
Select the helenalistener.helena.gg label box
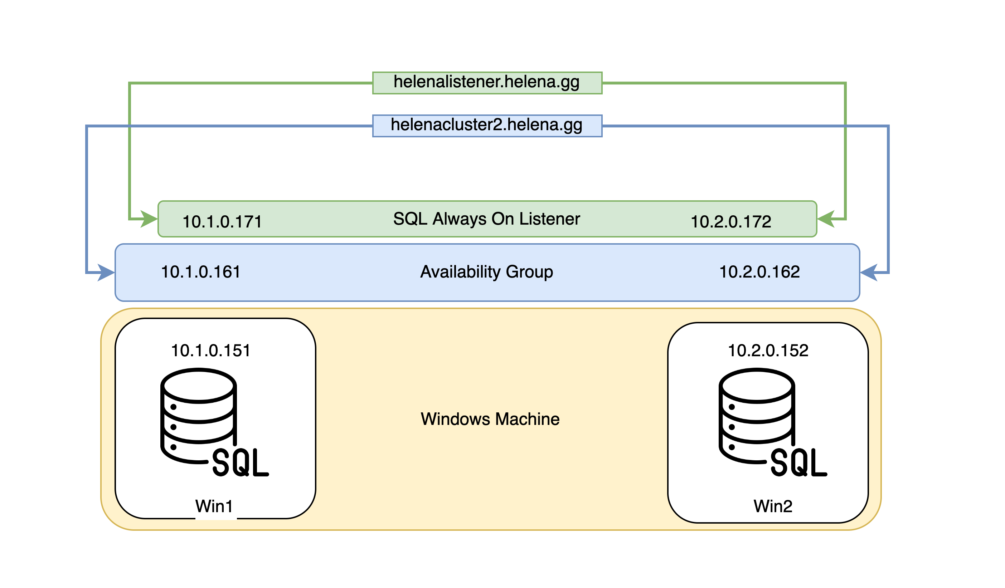tap(487, 83)
